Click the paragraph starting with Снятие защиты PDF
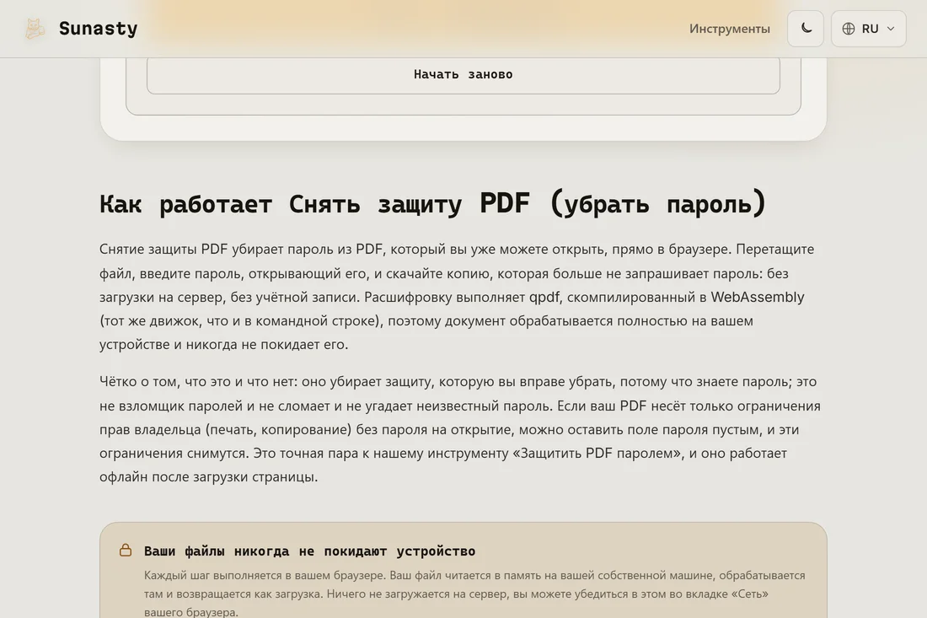This screenshot has width=927, height=618. pos(457,297)
